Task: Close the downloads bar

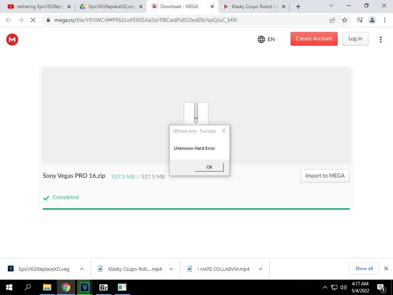Action: click(x=386, y=268)
